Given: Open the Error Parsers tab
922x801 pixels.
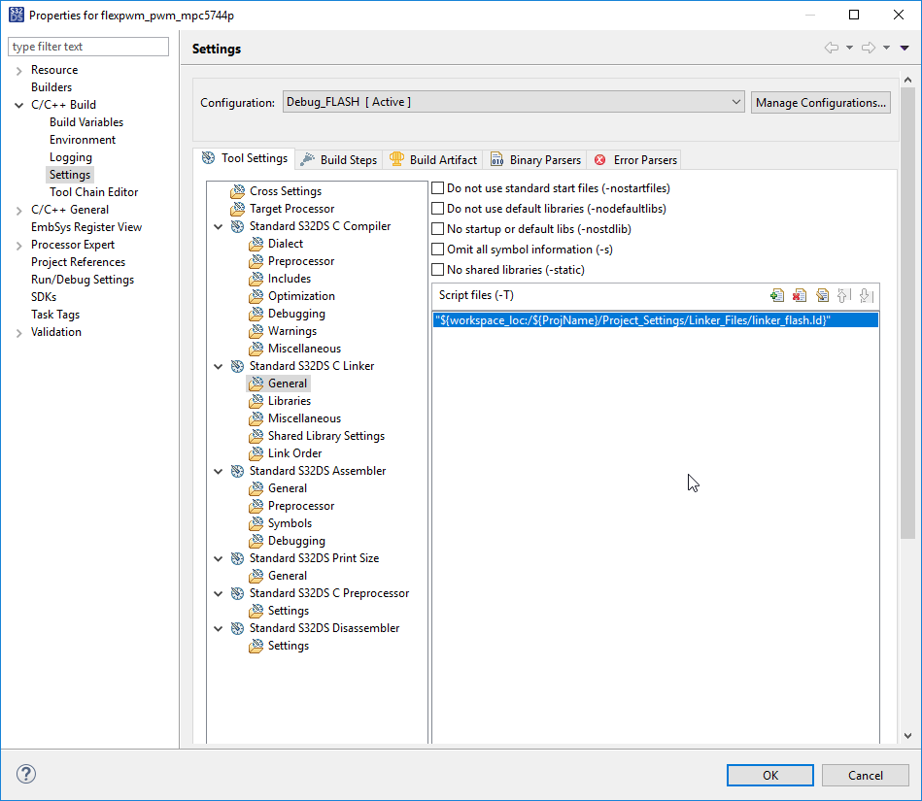Looking at the screenshot, I should click(x=634, y=160).
